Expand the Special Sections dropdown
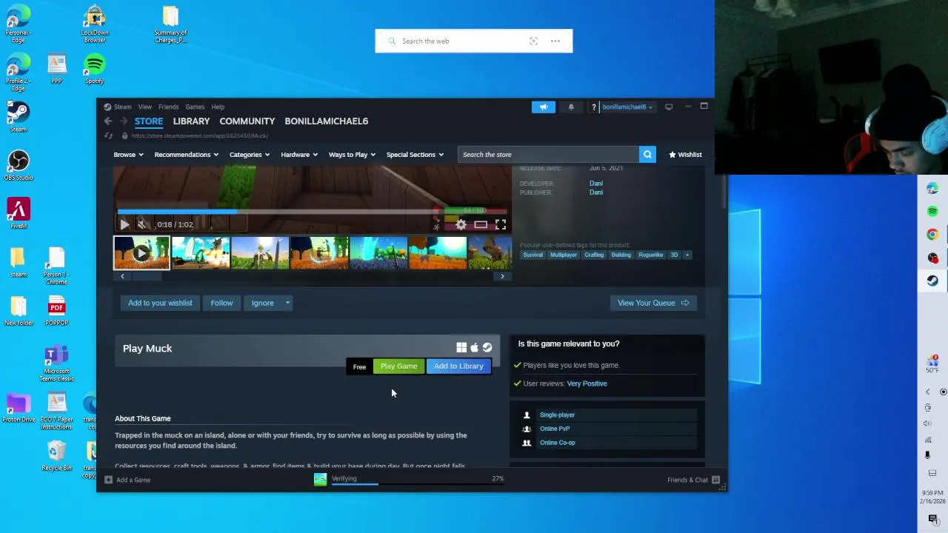 coord(415,155)
